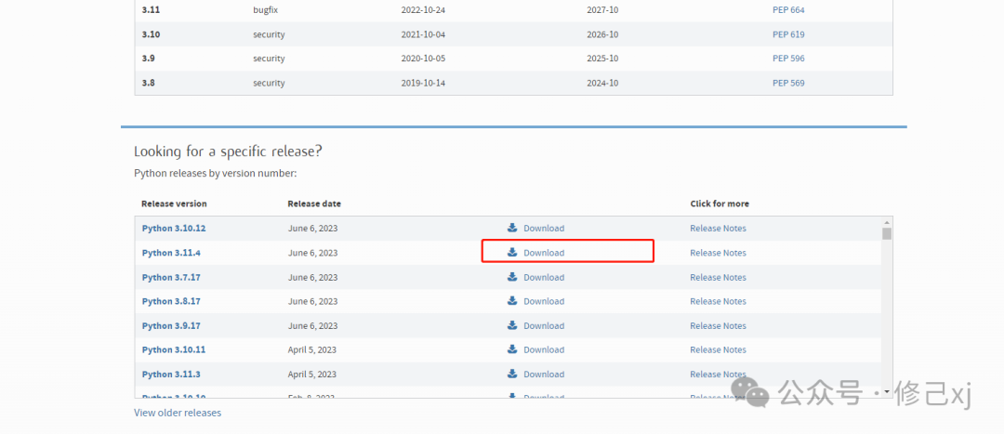Click Download text for Python 3.11.3

[544, 374]
